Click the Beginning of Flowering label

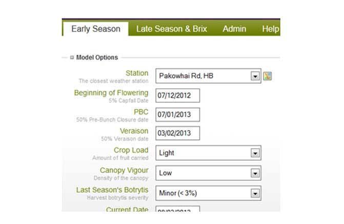[x=111, y=93]
